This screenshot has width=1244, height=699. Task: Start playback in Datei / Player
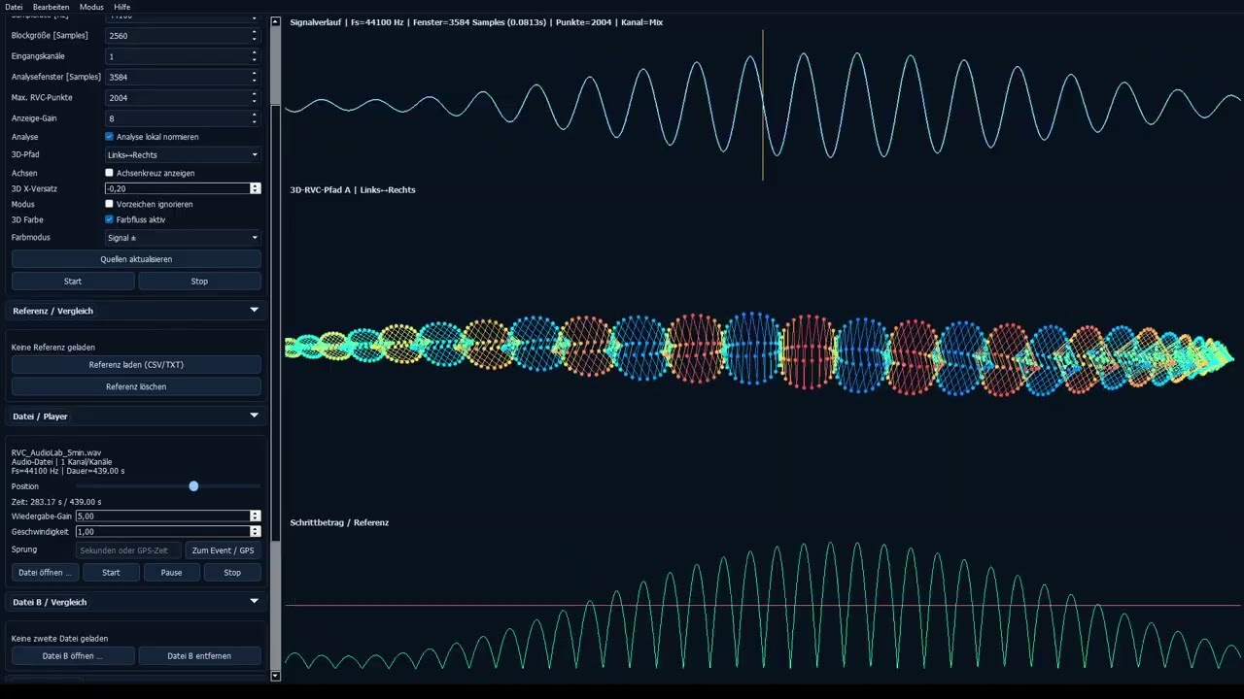111,572
